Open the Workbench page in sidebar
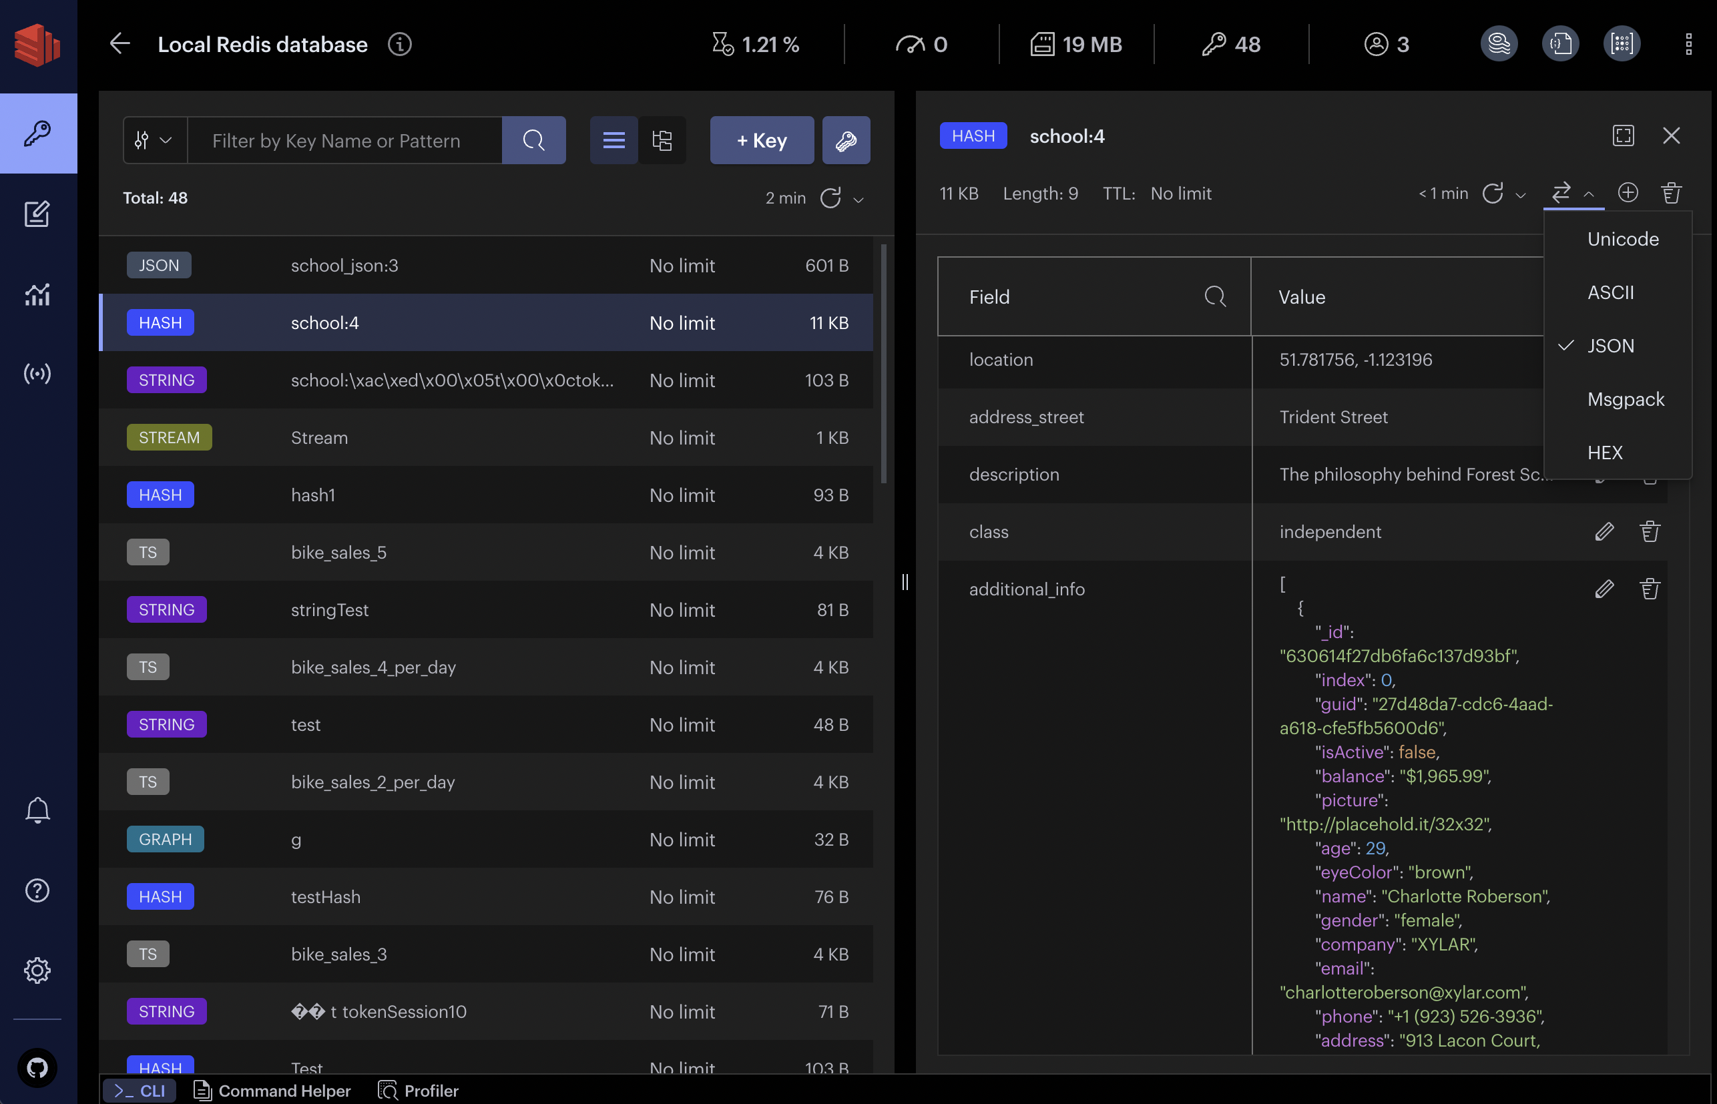 pyautogui.click(x=37, y=214)
